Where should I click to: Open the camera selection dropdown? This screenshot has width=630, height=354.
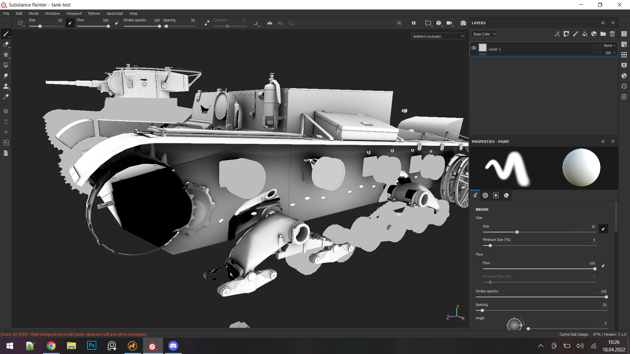coord(450,23)
